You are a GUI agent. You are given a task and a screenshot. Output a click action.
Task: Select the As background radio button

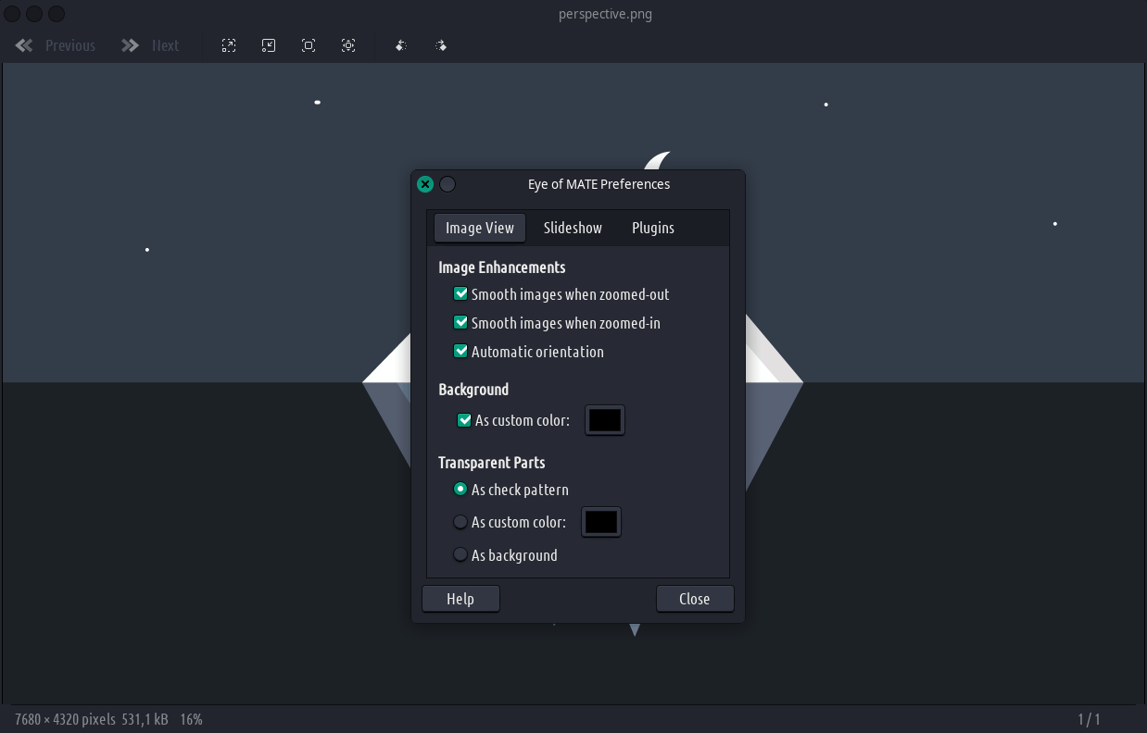click(460, 555)
